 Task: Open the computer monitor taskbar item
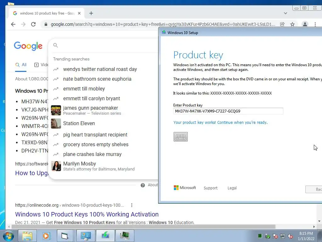125,236
